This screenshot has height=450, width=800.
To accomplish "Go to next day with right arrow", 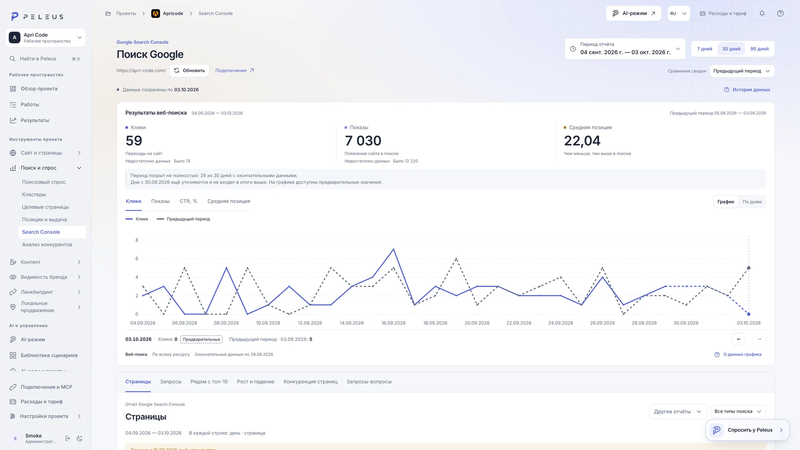I will coord(759,339).
